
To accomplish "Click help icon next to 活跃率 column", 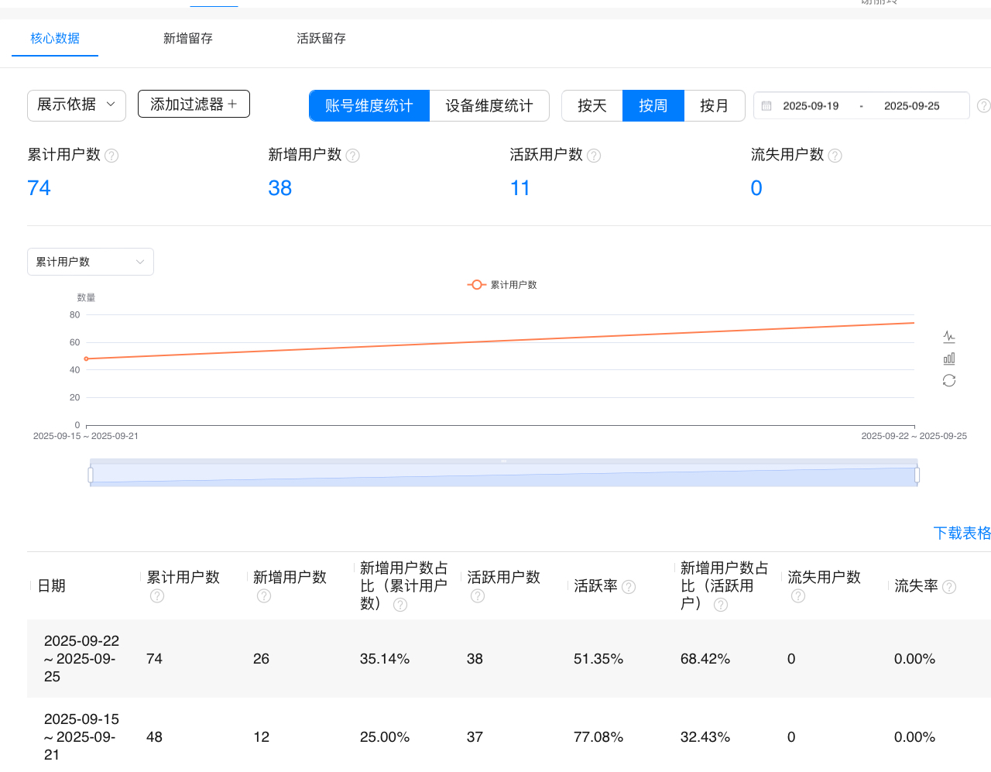I will [629, 587].
